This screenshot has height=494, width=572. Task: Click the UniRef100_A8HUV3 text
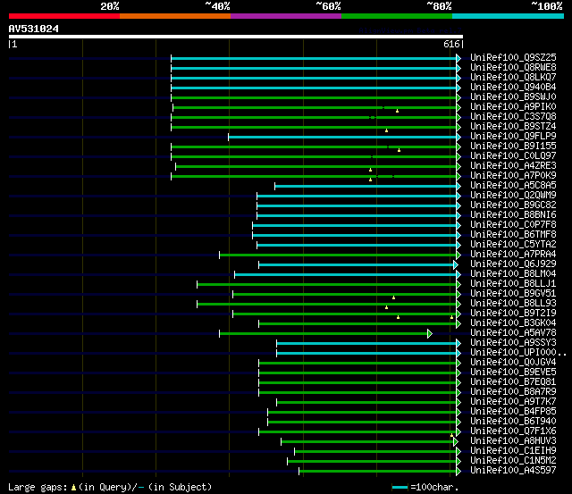(513, 441)
